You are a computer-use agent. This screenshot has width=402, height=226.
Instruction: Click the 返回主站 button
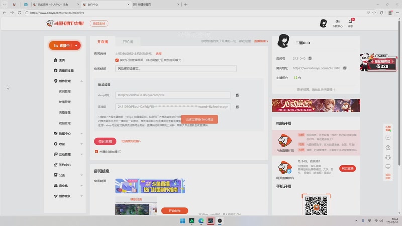click(x=99, y=23)
